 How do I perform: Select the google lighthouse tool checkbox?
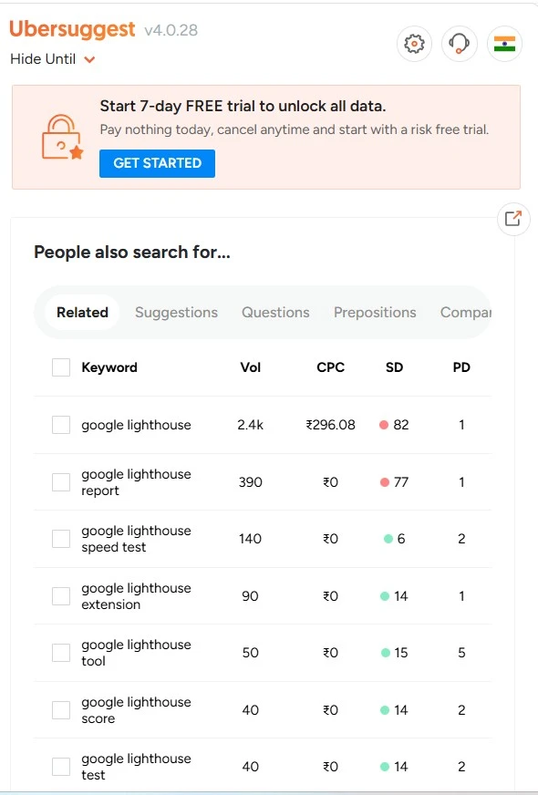pyautogui.click(x=60, y=652)
